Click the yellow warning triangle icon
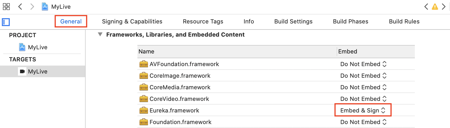The height and width of the screenshot is (128, 450). [435, 7]
